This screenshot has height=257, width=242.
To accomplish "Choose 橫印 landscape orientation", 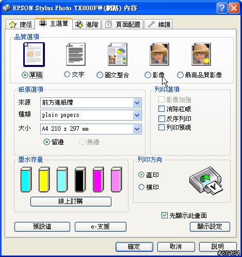I will pyautogui.click(x=141, y=187).
